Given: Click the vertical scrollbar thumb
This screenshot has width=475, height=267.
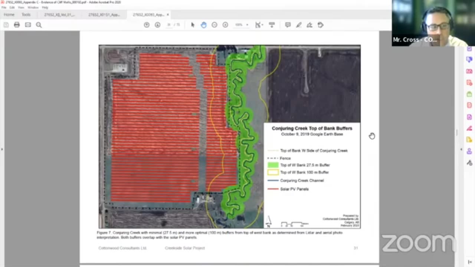Looking at the screenshot, I should (457, 132).
